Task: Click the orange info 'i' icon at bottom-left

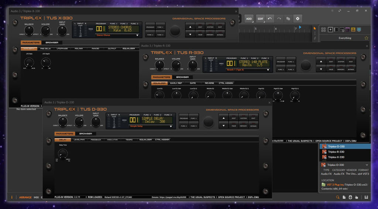Action: (x=11, y=197)
